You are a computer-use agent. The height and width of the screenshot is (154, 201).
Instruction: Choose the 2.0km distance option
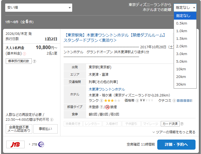(185, 46)
